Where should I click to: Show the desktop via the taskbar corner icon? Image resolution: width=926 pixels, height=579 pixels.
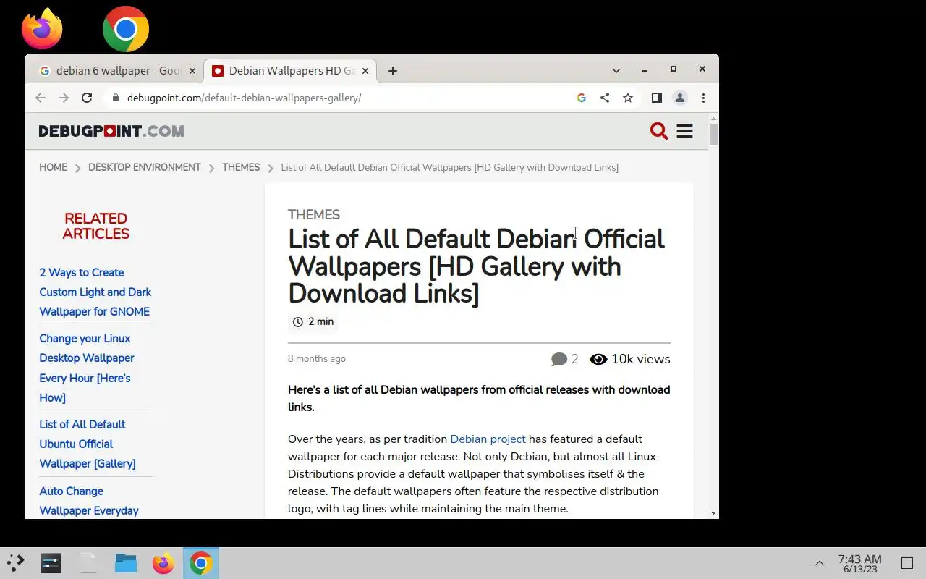tap(906, 563)
